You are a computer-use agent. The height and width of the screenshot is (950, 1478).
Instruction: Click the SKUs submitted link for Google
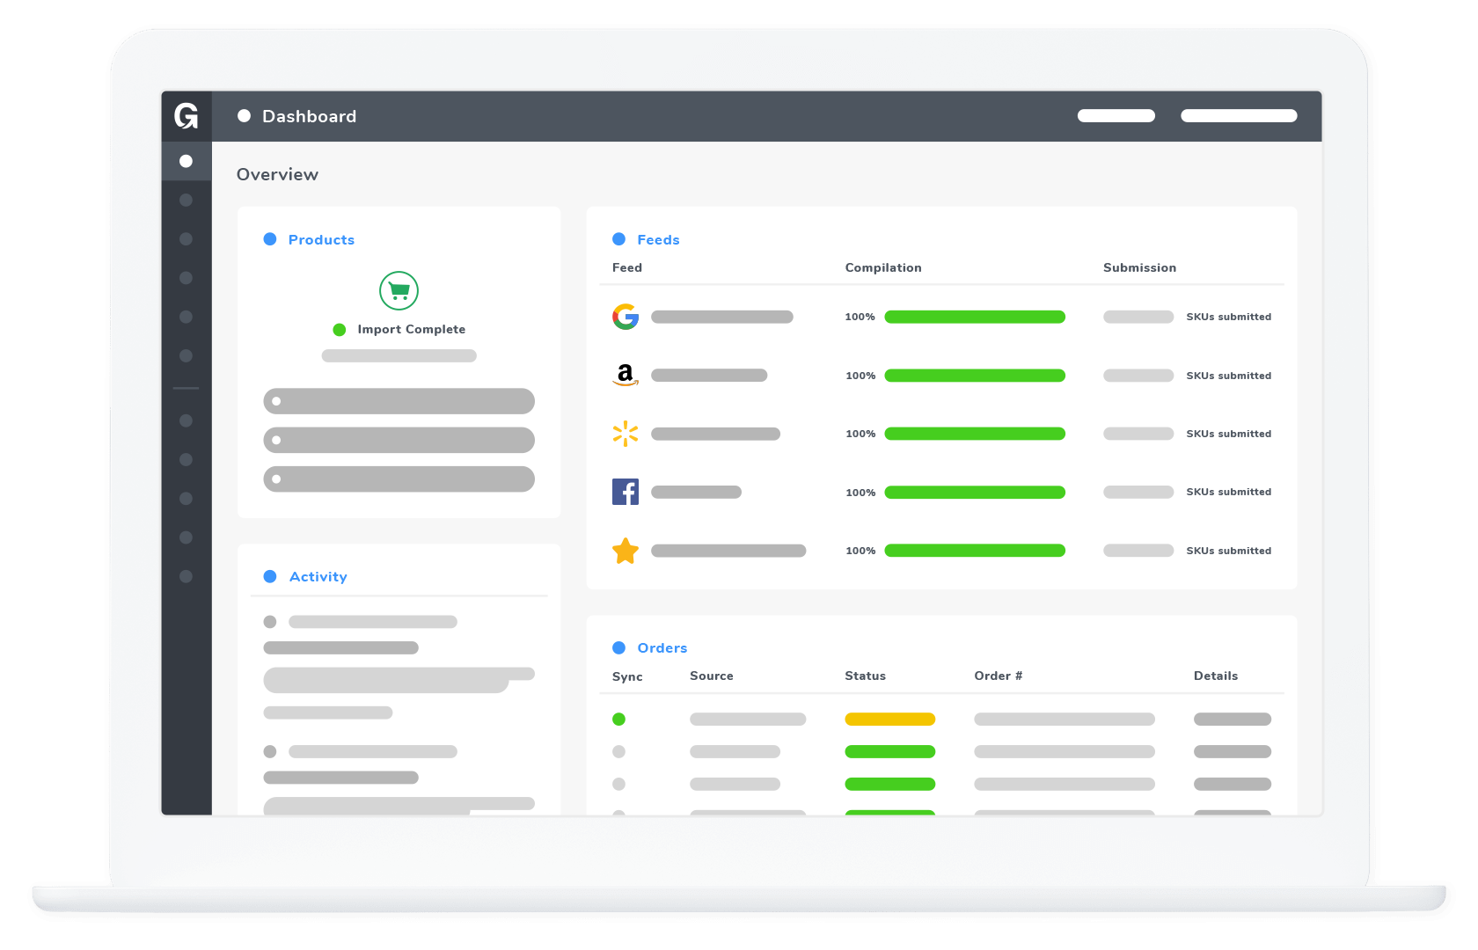(x=1228, y=317)
